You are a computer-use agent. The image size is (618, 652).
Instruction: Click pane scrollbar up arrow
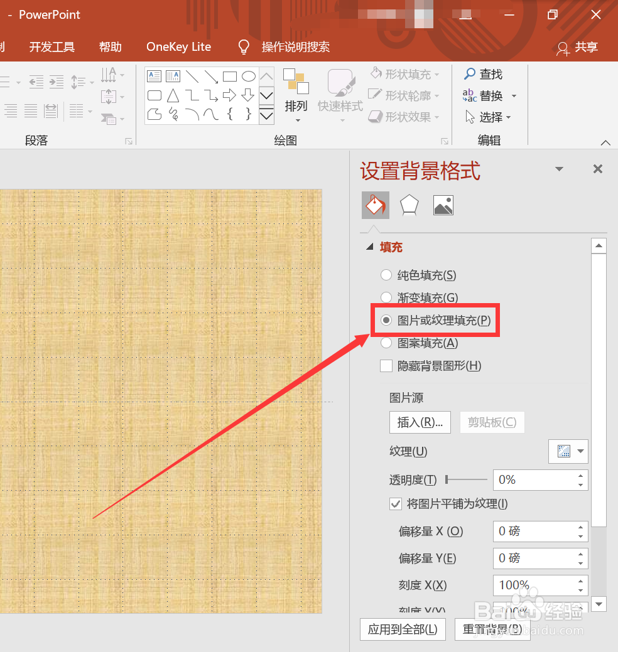point(599,246)
